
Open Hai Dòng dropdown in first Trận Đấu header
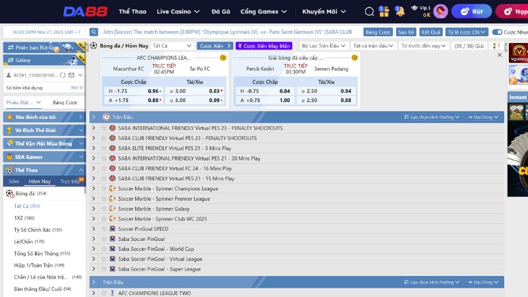(483, 117)
